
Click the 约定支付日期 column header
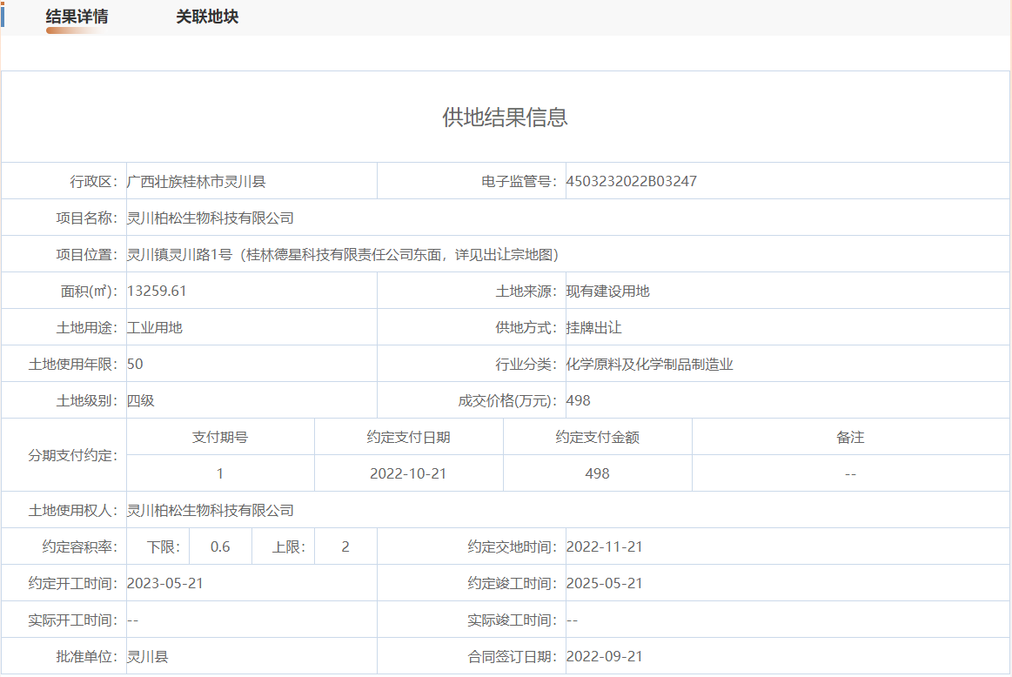(408, 438)
